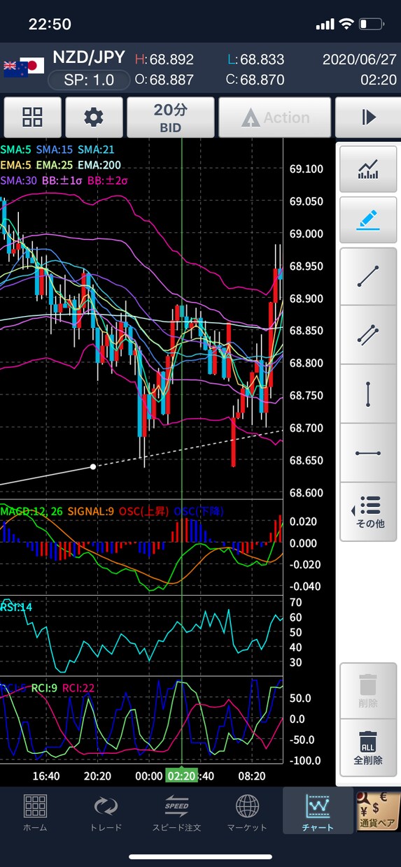401x867 pixels.
Task: Tap the play arrow button
Action: [369, 117]
